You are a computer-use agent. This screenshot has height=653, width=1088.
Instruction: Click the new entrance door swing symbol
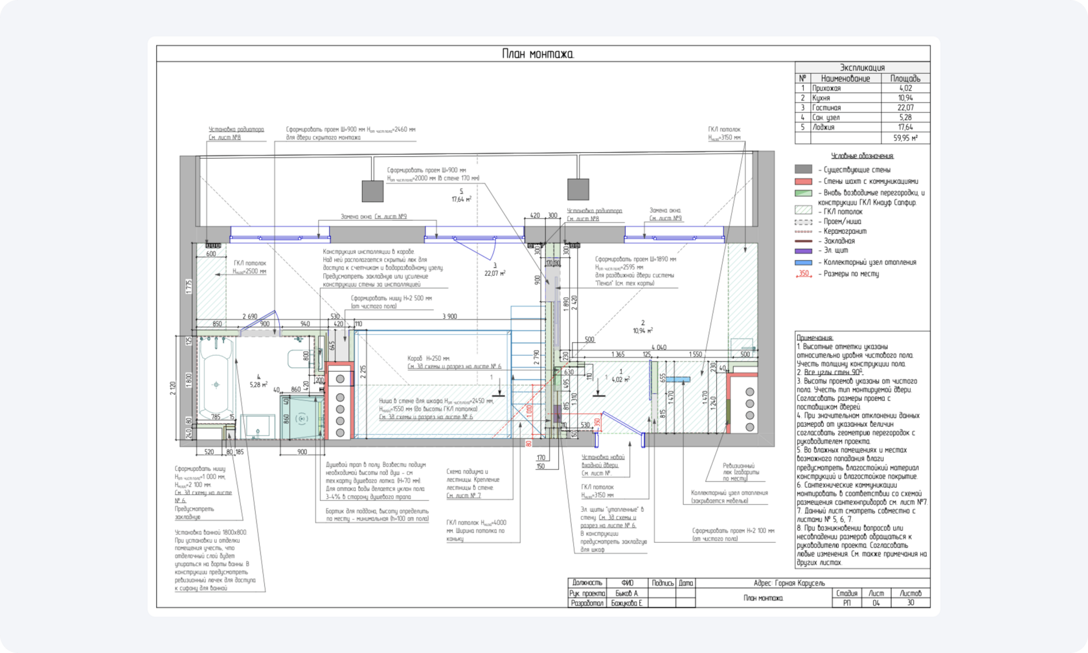pos(622,423)
